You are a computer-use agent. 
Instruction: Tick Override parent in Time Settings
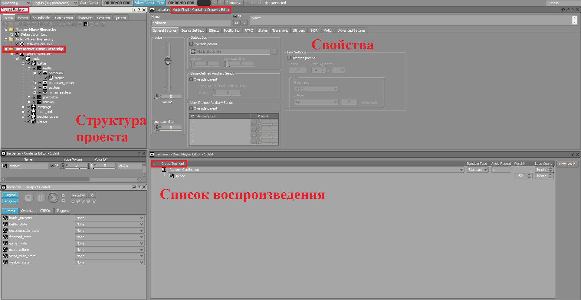click(289, 58)
